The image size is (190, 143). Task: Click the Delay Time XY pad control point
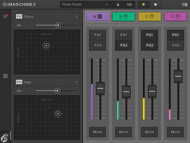pyautogui.click(x=58, y=114)
